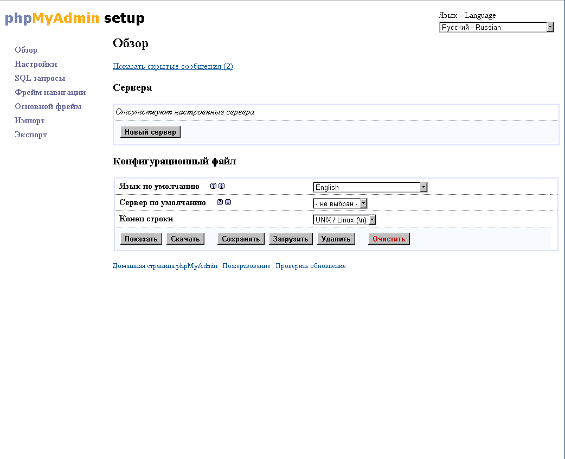The image size is (565, 459).
Task: Click the Конец строки label
Action: click(x=146, y=219)
